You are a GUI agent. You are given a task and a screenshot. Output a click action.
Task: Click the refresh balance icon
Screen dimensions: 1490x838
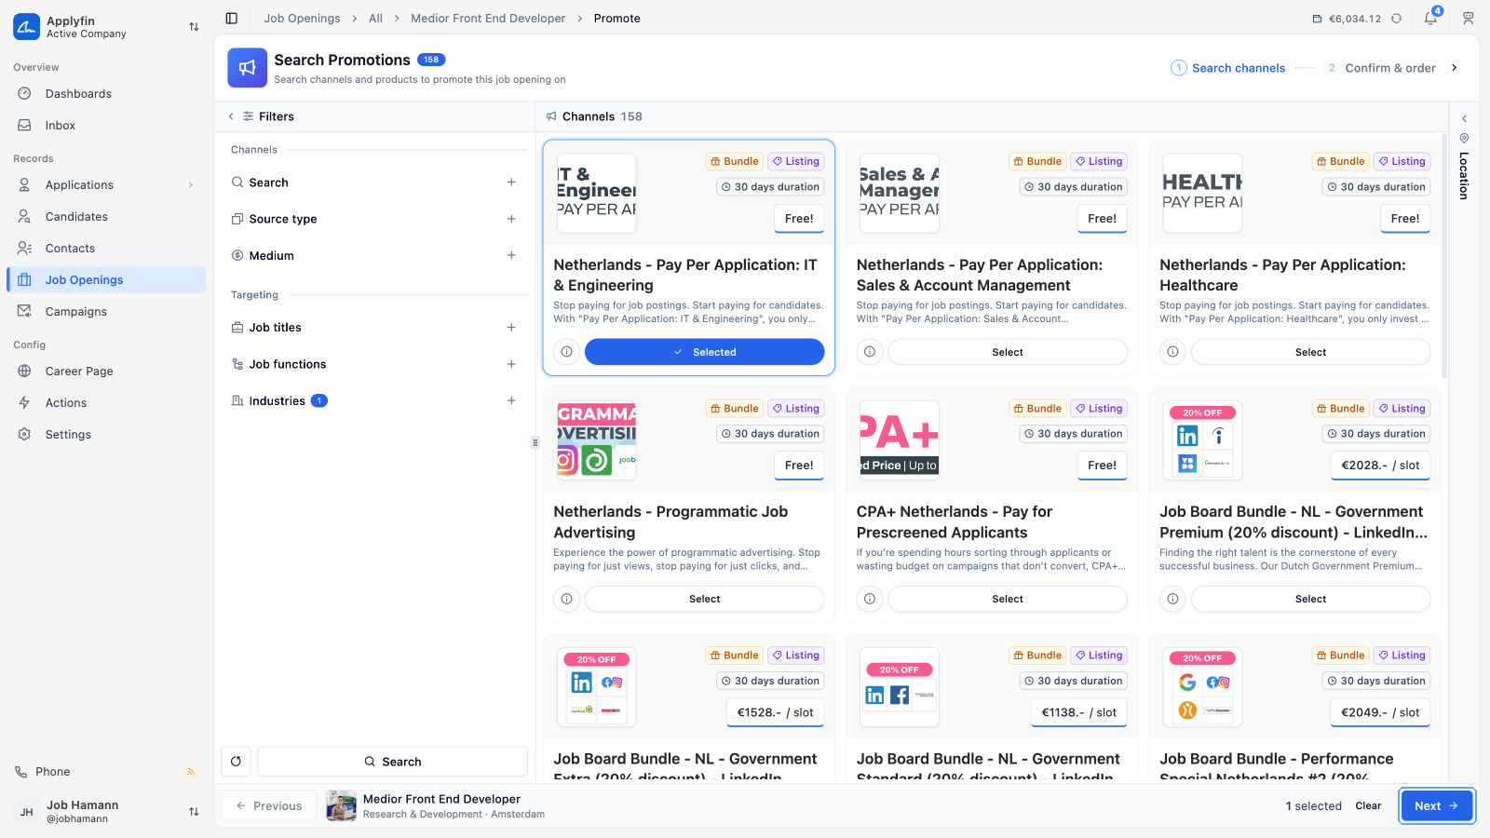tap(1396, 18)
